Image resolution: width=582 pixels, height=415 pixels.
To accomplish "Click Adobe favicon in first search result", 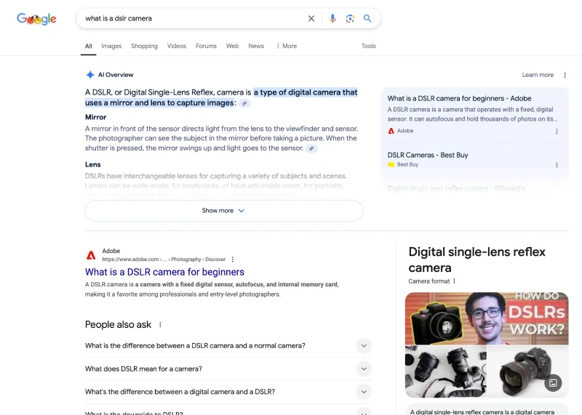I will tap(91, 255).
